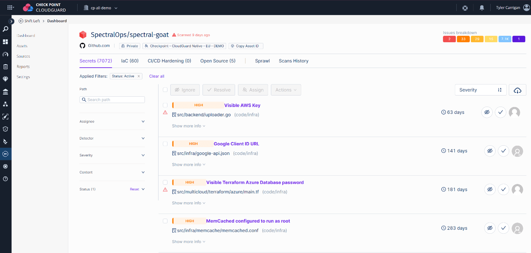Remove the Status: Active filter chip

click(x=139, y=76)
